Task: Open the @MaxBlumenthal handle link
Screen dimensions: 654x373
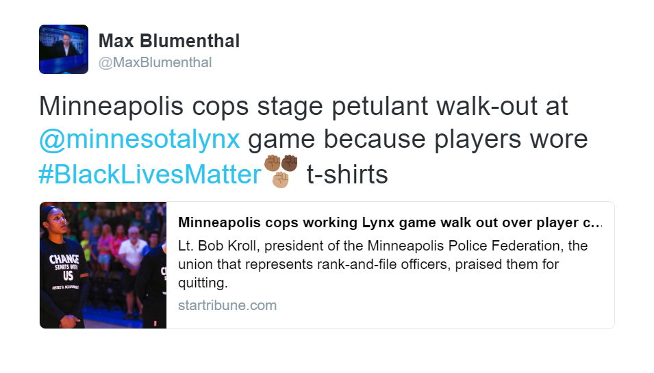Action: [x=155, y=62]
